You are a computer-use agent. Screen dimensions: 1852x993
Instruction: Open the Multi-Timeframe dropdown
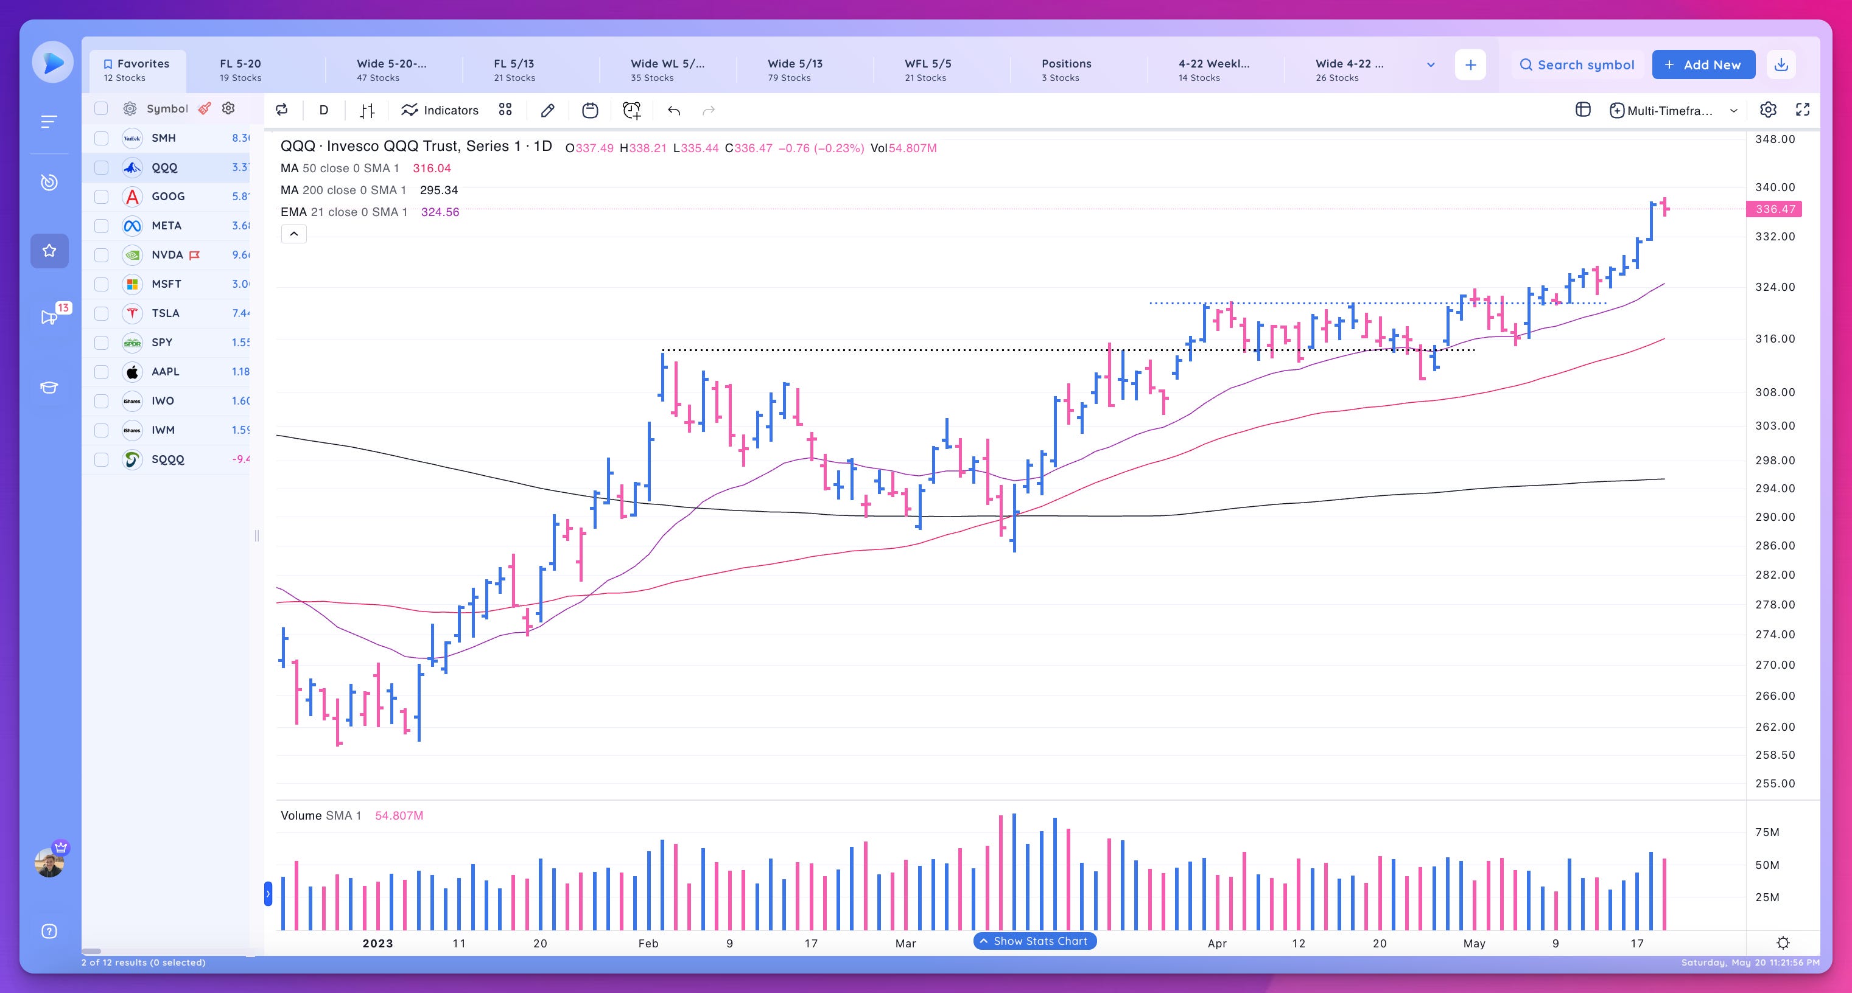coord(1674,110)
